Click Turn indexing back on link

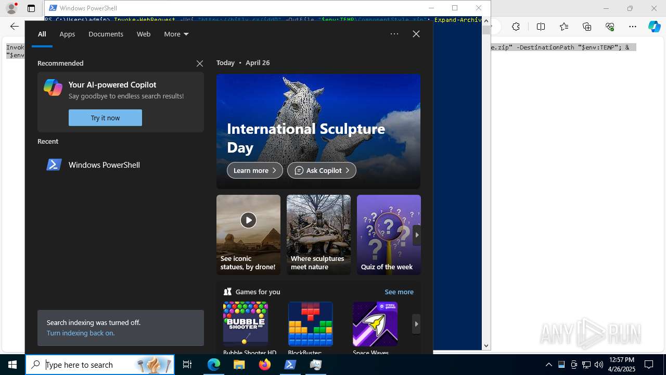coord(81,333)
